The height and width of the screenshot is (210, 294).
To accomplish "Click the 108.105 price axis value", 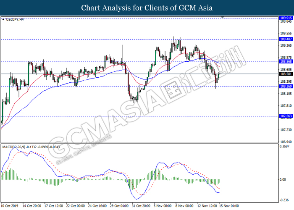I will click(286, 94).
